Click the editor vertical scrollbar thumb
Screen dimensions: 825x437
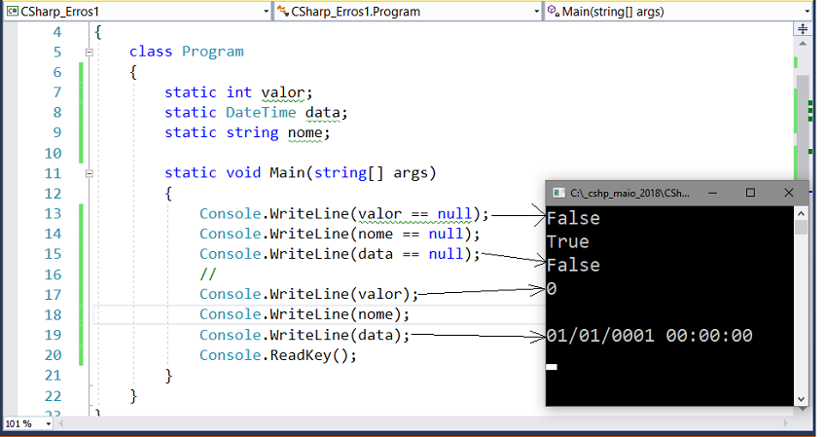click(803, 127)
